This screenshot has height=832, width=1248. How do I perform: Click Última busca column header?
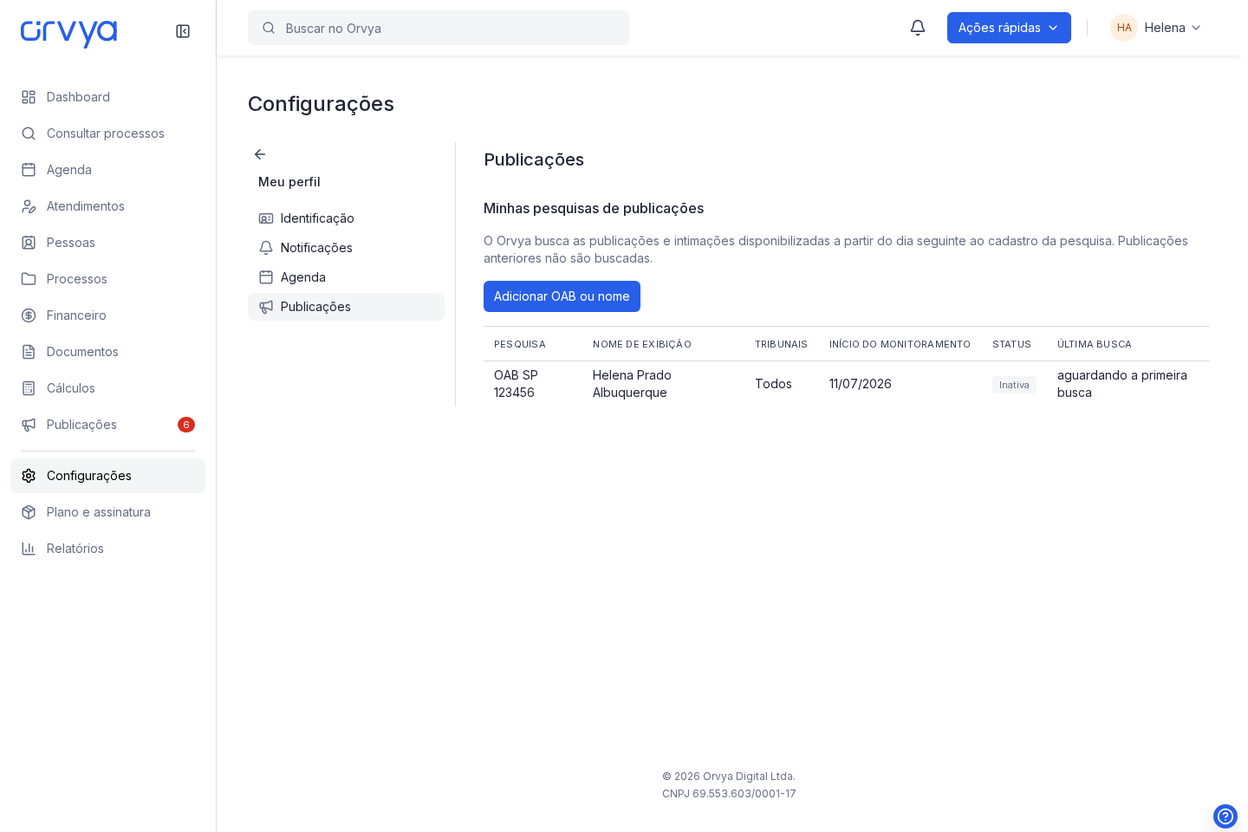1095,344
